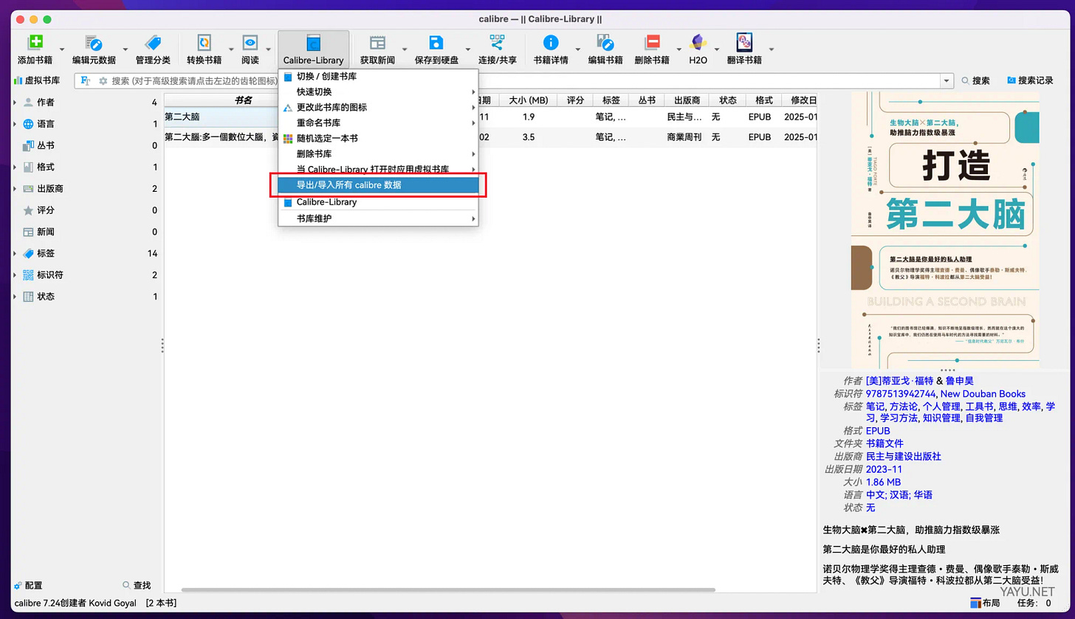Open dropdown arrow next to 翻译书籍
This screenshot has height=619, width=1075.
(x=772, y=49)
